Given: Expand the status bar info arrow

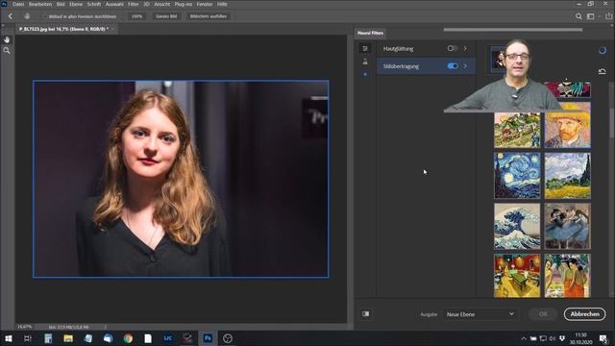Looking at the screenshot, I should click(105, 327).
